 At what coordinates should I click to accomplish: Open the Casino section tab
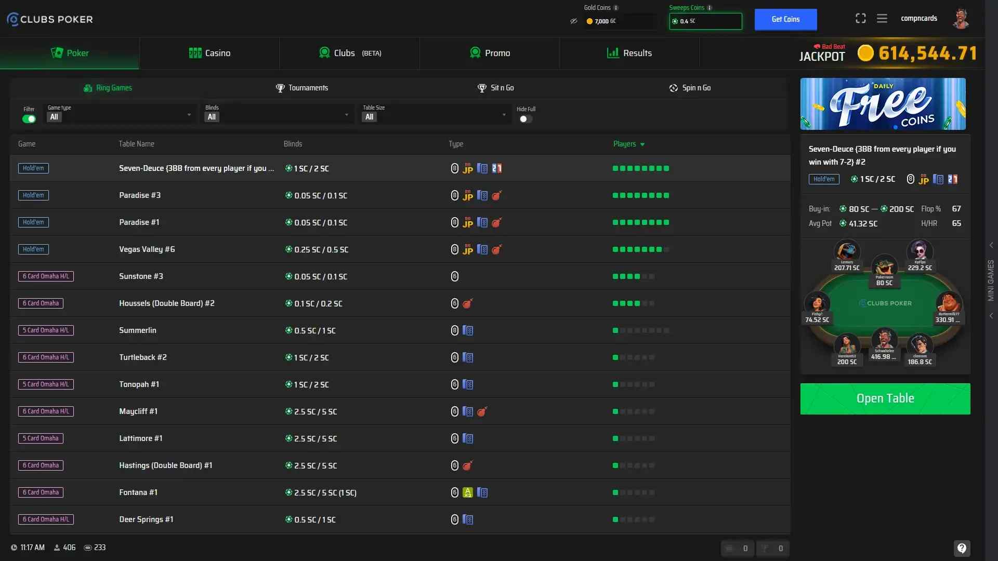pyautogui.click(x=209, y=53)
